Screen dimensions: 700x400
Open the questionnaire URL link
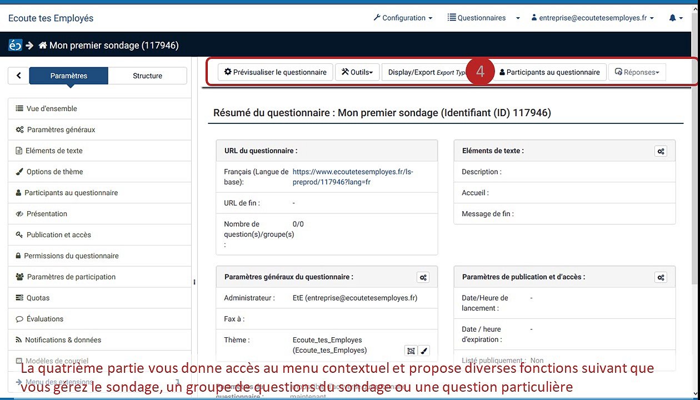[353, 177]
